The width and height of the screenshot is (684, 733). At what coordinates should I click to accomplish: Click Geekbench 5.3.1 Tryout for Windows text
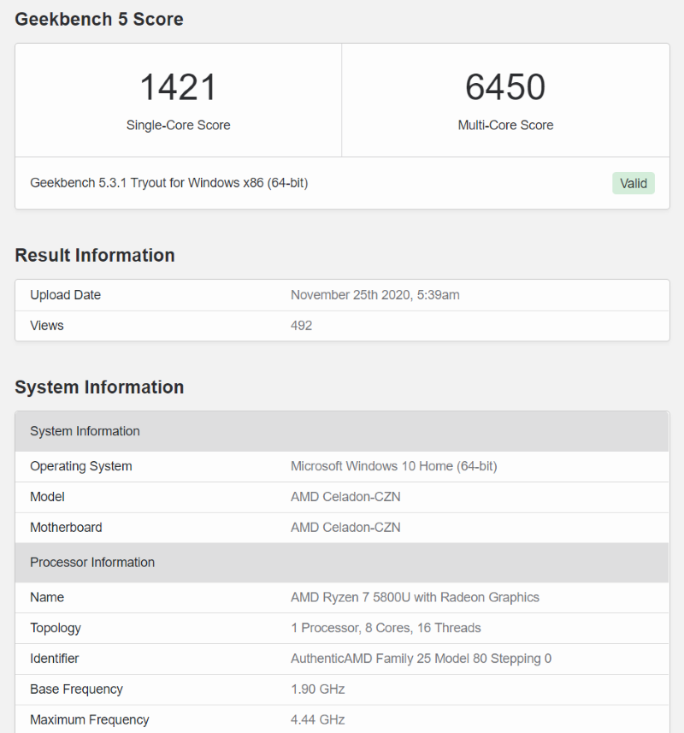tap(169, 183)
